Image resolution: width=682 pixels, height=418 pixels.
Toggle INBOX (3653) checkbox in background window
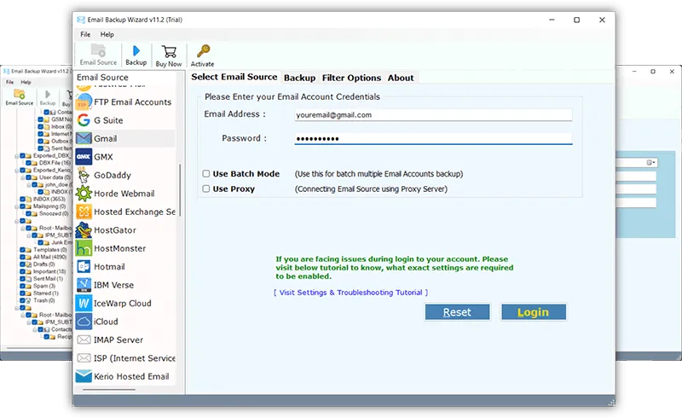23,199
